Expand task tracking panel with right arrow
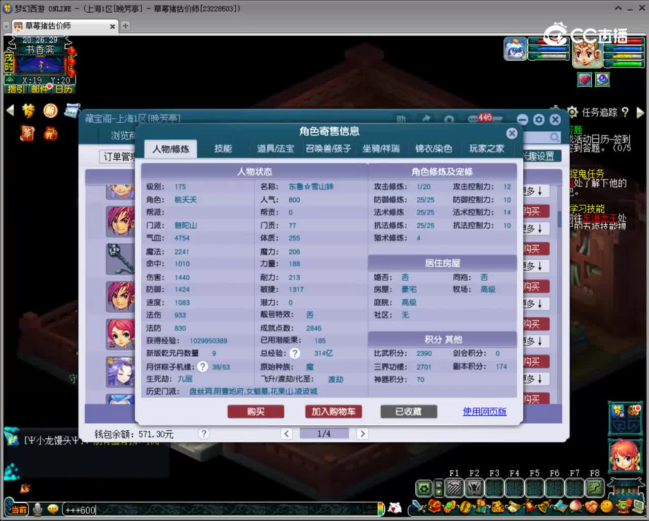 point(640,113)
